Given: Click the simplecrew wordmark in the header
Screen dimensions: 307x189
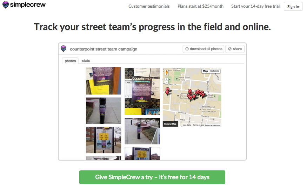Looking at the screenshot, I should pyautogui.click(x=28, y=4).
